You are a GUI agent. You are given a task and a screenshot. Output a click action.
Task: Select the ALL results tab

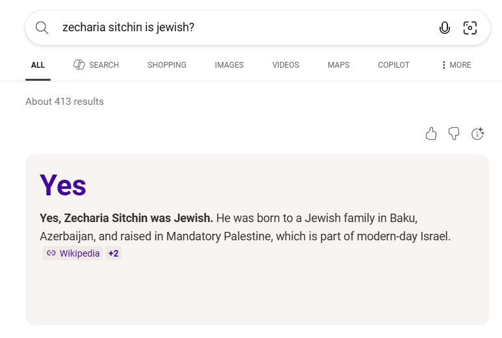(x=38, y=65)
